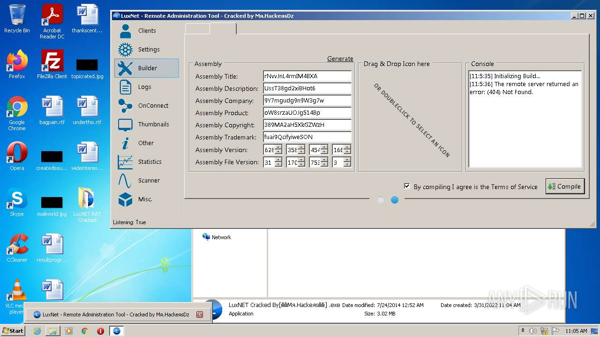Increment the first Assembly Version stepper
This screenshot has height=337, width=600.
pyautogui.click(x=278, y=147)
